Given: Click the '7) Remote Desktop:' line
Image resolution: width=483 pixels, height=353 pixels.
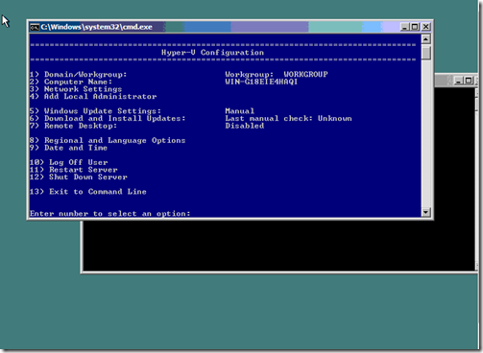Looking at the screenshot, I should pyautogui.click(x=73, y=126).
